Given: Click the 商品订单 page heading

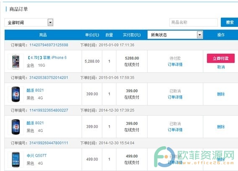Looking at the screenshot, I should pyautogui.click(x=18, y=9).
